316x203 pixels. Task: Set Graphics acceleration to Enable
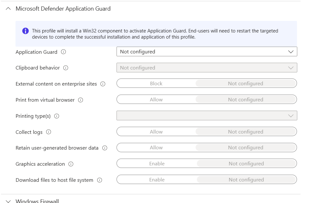click(x=157, y=163)
